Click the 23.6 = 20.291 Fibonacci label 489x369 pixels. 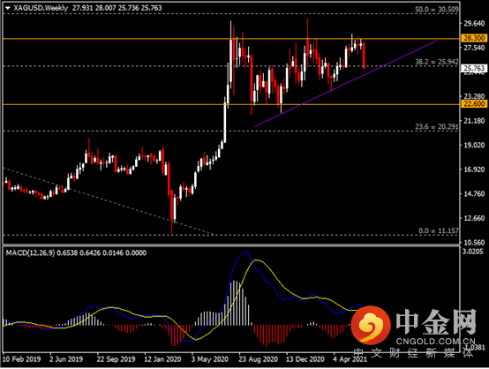pyautogui.click(x=437, y=126)
